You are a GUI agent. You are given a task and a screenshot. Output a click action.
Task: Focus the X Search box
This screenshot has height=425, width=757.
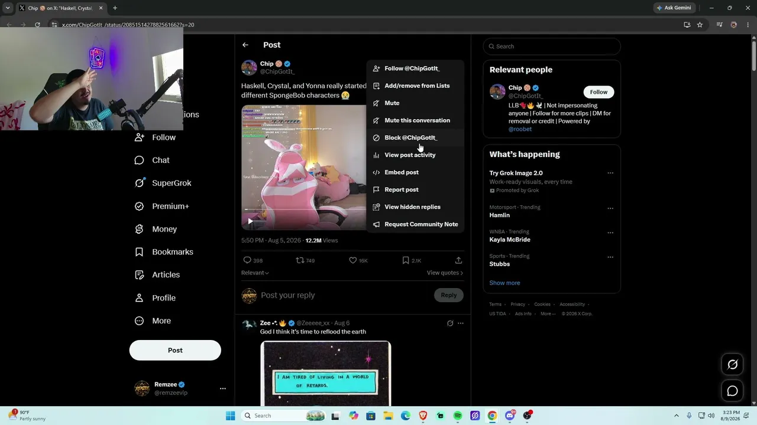point(552,46)
